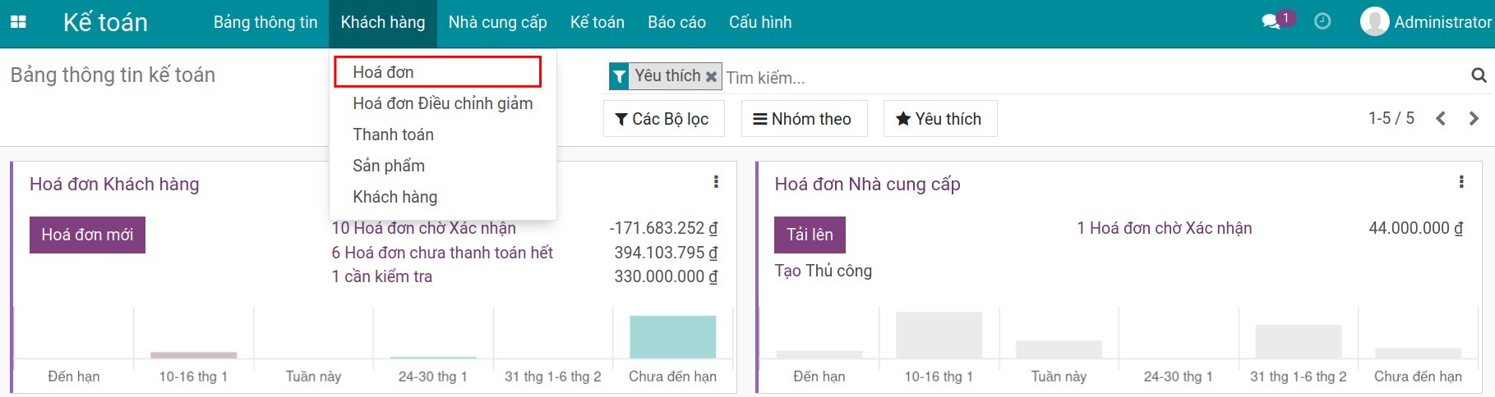Go to previous page arrow

point(1441,118)
